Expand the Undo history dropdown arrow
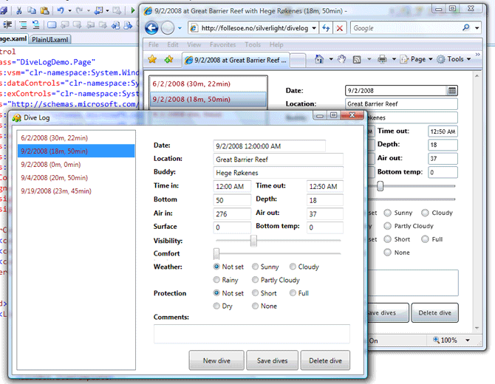The height and width of the screenshot is (384, 495). pos(69,10)
